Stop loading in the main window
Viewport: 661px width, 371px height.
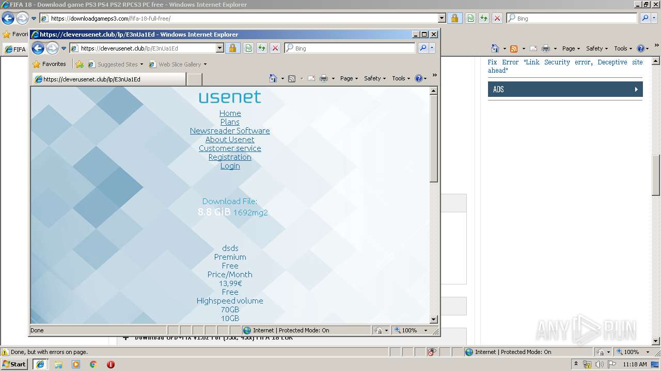(x=497, y=18)
